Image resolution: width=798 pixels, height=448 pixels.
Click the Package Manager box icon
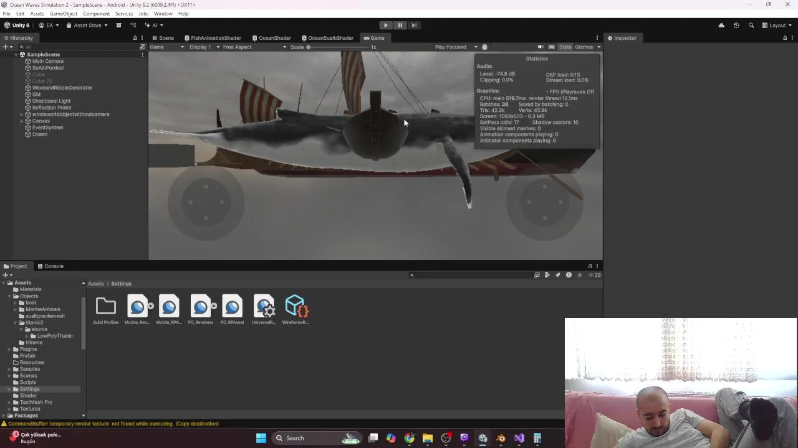(118, 26)
